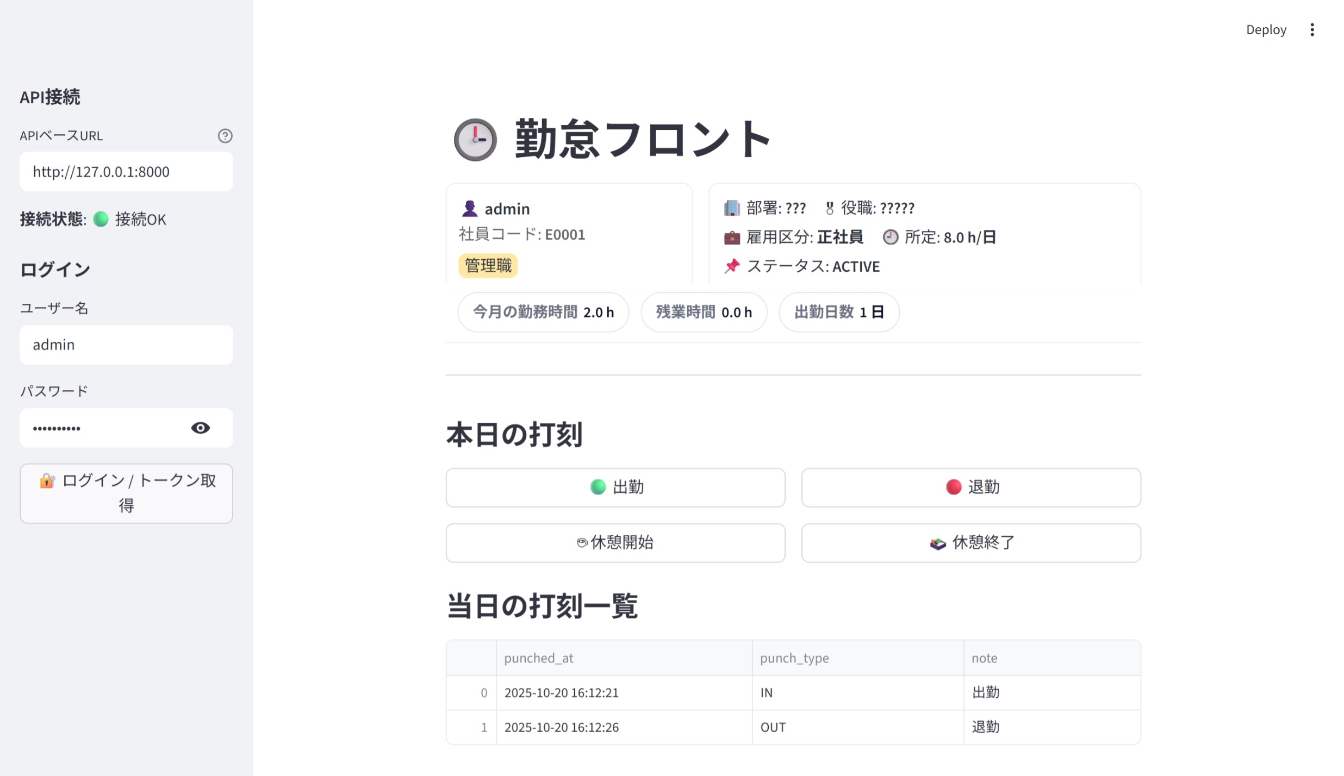Toggle password visibility eye icon
This screenshot has width=1344, height=776.
200,428
